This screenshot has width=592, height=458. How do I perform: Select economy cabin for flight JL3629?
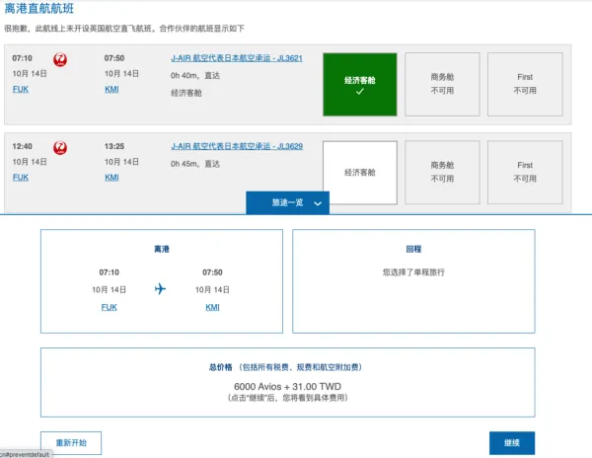pyautogui.click(x=360, y=173)
